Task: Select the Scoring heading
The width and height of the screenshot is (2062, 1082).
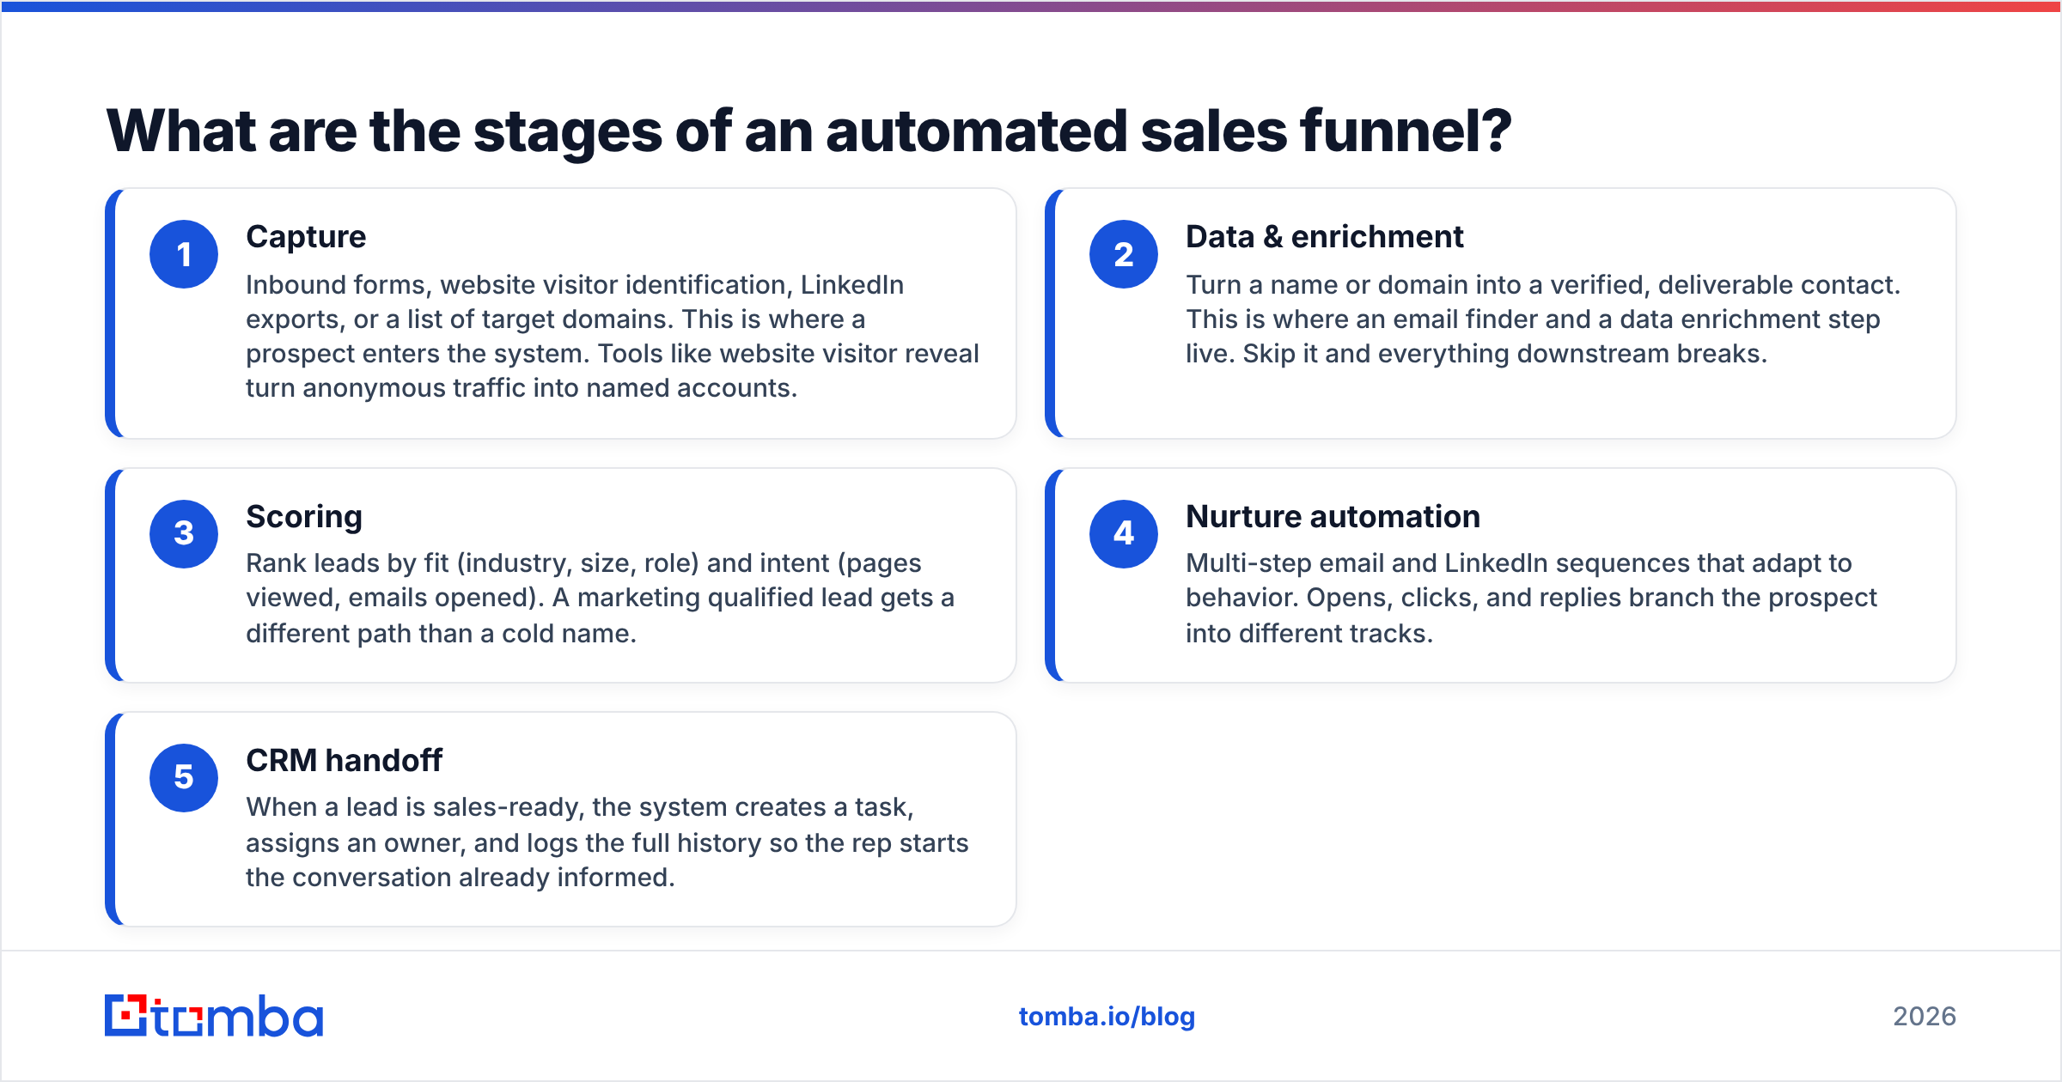Action: [304, 517]
